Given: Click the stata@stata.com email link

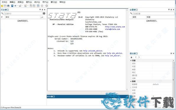Looking at the screenshot, I should 113,29.
